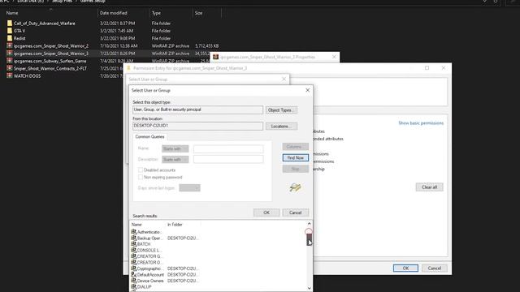Viewport: 520px width, 292px height.
Task: Click the Sniper_Ghost_Warrior_2 archive icon
Action: 10,45
